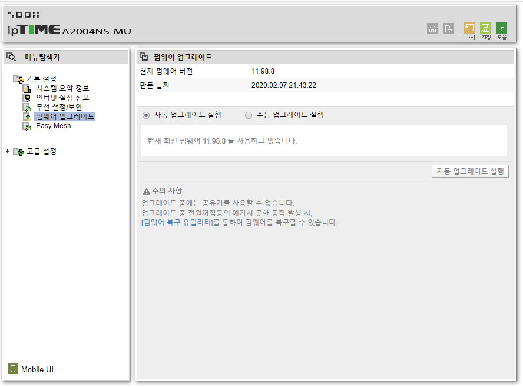
Task: Click the 현재 펌웨어 버전 label
Action: pos(166,71)
